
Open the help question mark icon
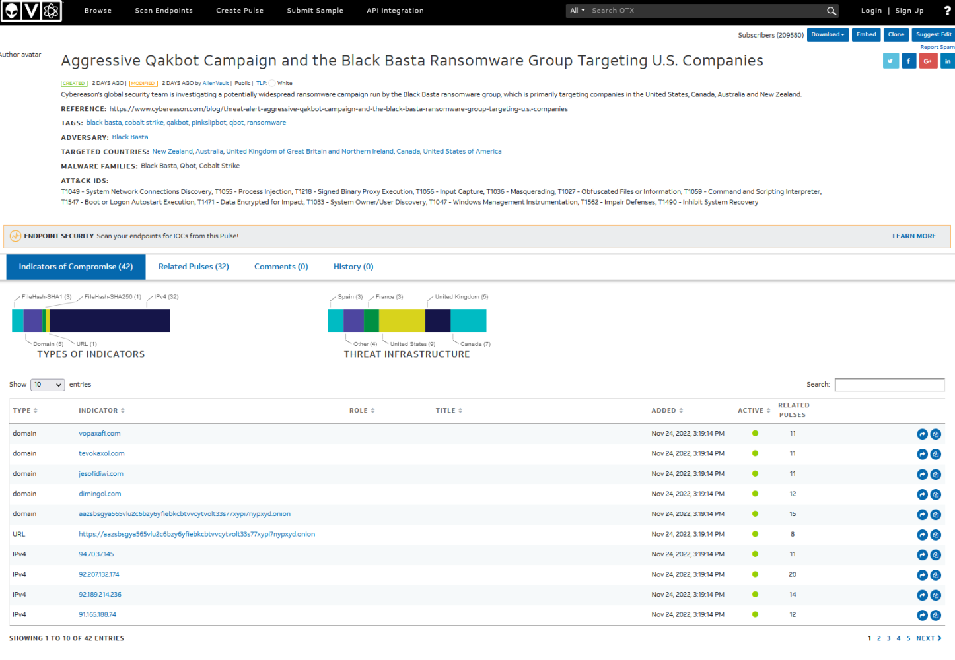click(x=947, y=11)
